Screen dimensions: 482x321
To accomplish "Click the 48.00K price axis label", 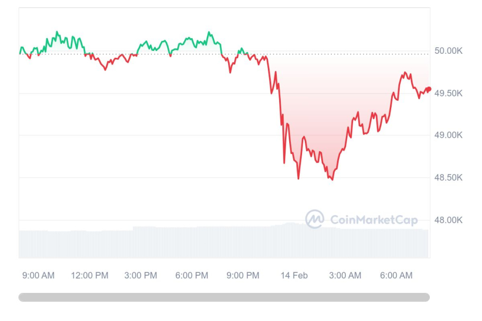I will point(448,220).
